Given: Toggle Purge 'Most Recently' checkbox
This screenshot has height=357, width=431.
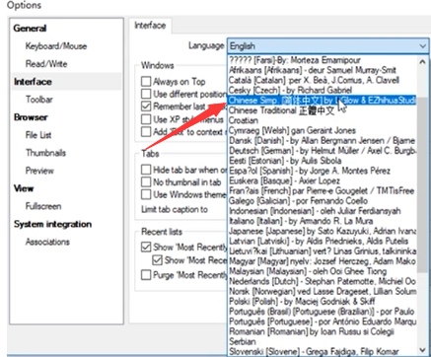Looking at the screenshot, I should click(146, 274).
